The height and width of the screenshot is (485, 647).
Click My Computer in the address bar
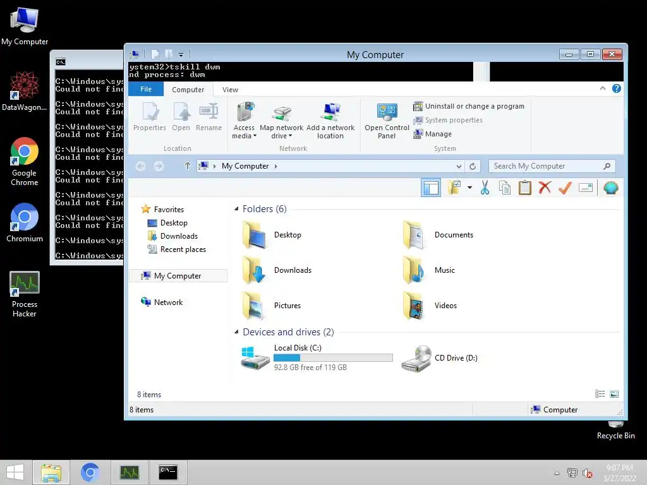[x=245, y=166]
